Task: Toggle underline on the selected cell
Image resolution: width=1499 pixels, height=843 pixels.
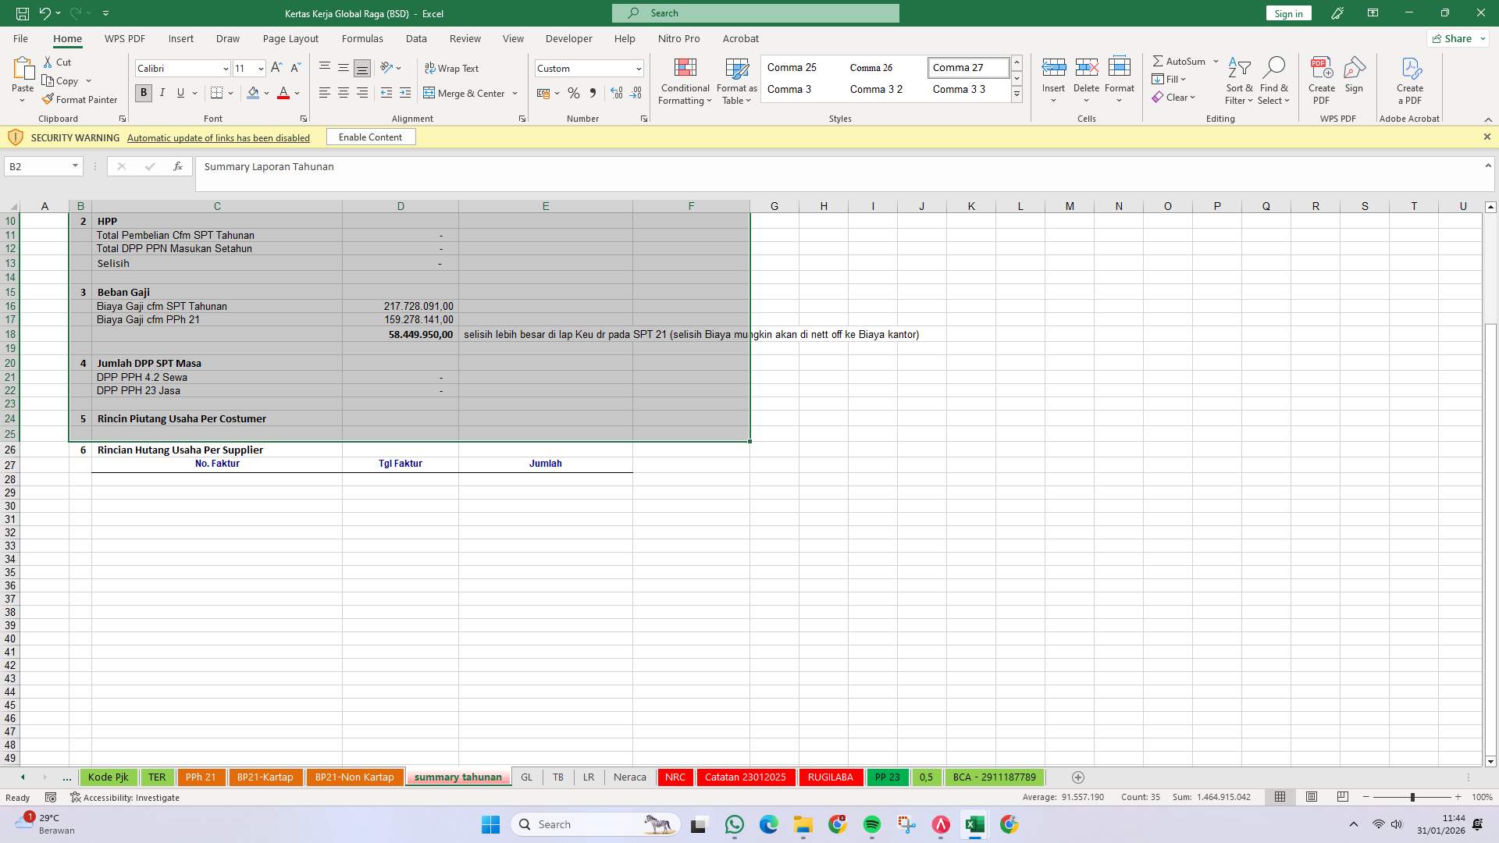Action: coord(180,93)
